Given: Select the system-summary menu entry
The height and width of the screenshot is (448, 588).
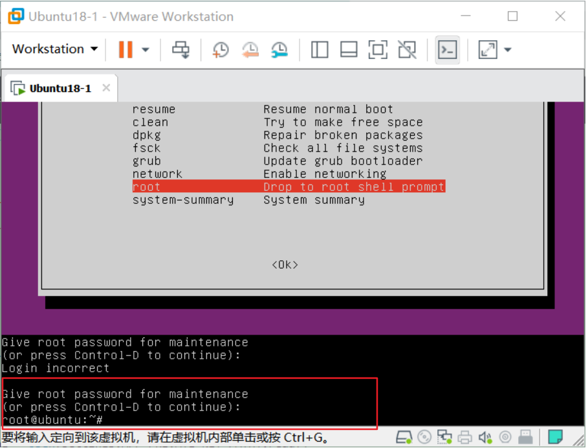Looking at the screenshot, I should [x=183, y=200].
